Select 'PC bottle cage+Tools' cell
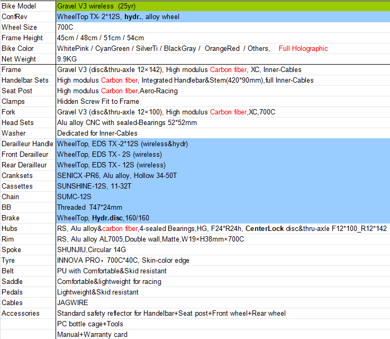 (x=223, y=324)
